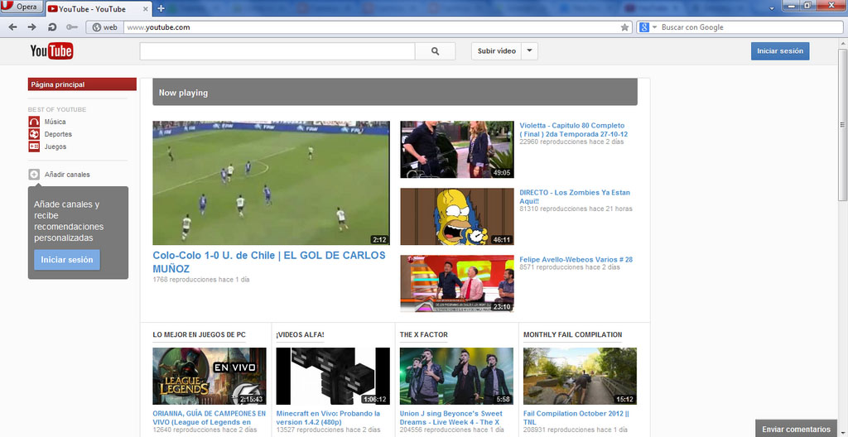The width and height of the screenshot is (848, 437).
Task: Click the key password manager icon
Action: (x=72, y=27)
